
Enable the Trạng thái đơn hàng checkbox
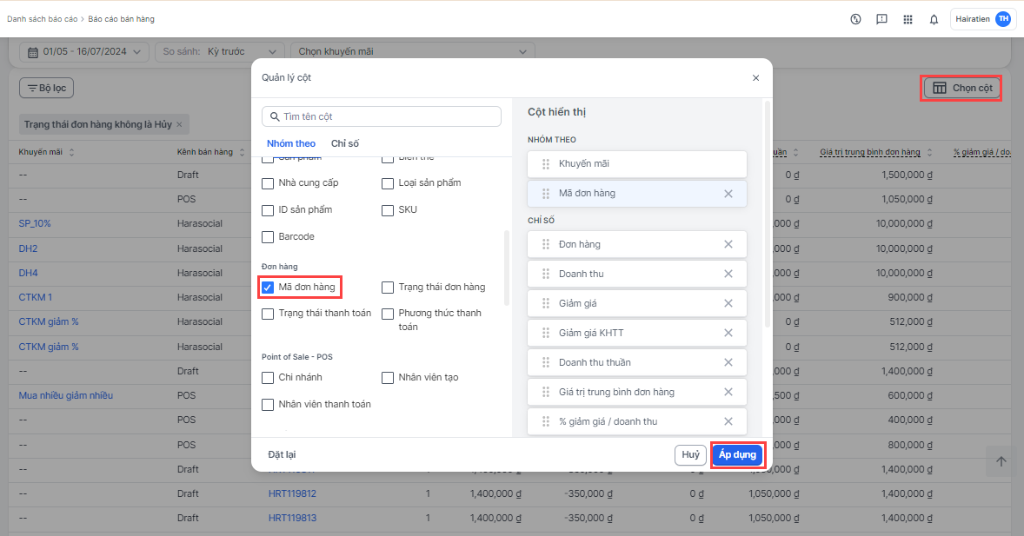click(388, 288)
